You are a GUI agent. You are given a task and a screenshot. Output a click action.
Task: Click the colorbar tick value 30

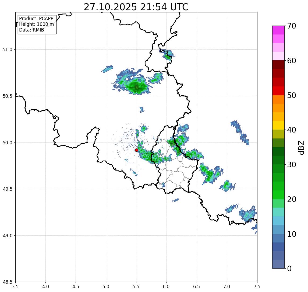tap(291, 165)
